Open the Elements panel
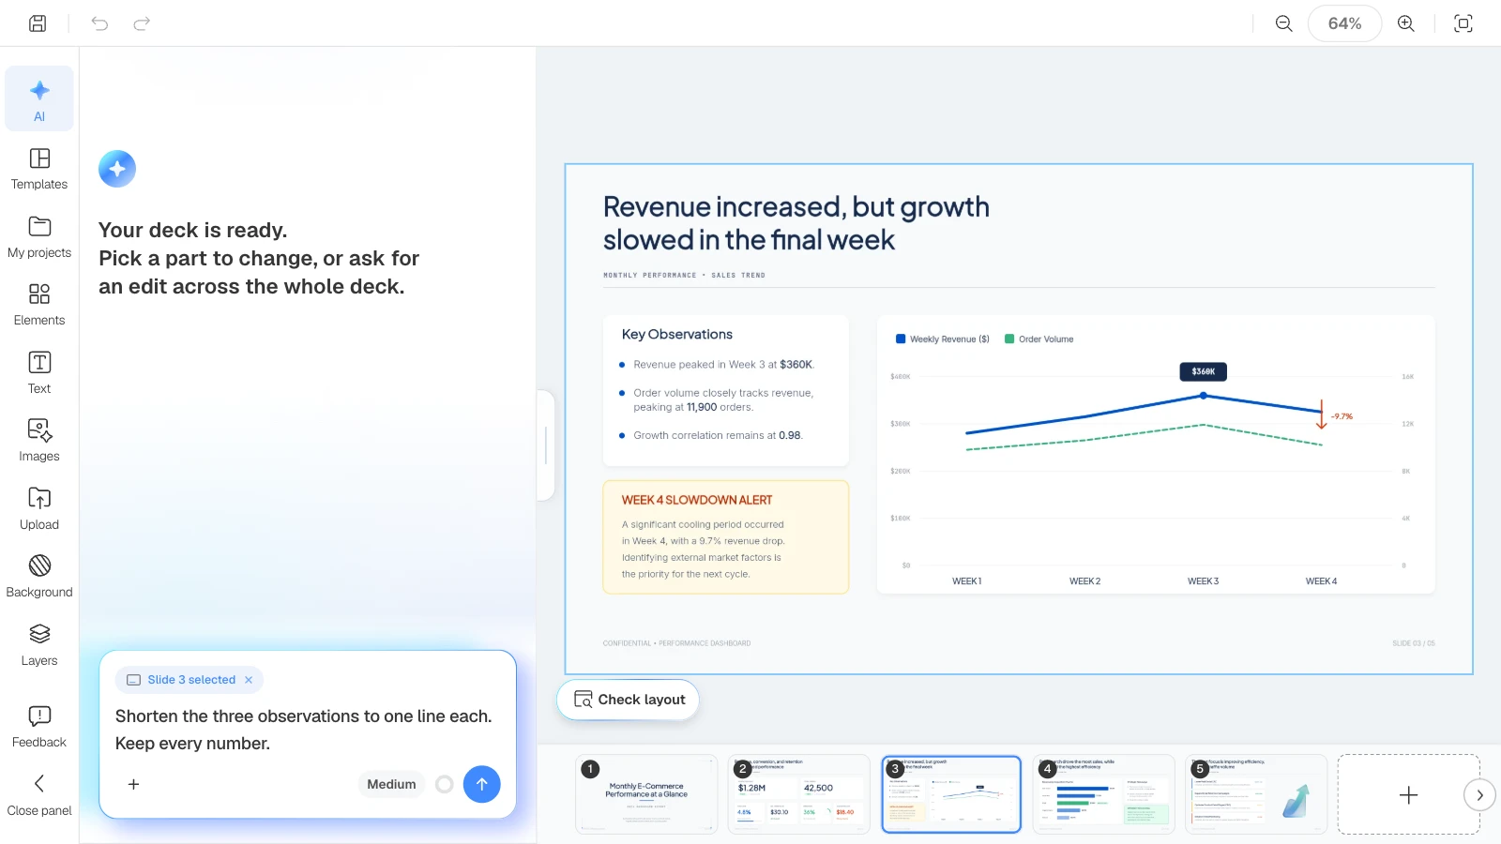 (39, 305)
